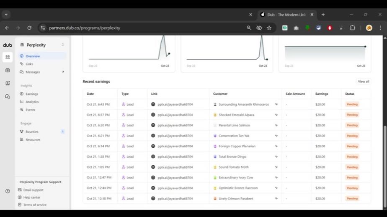The image size is (387, 217).
Task: Click the Messages external arrow icon
Action: (x=63, y=72)
